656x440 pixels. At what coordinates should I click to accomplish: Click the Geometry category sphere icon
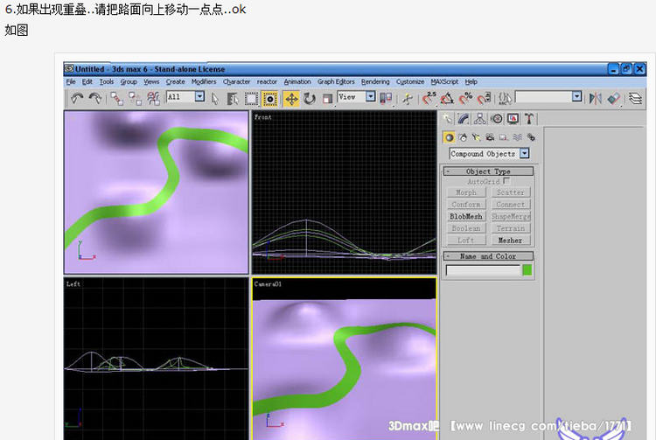click(x=450, y=137)
